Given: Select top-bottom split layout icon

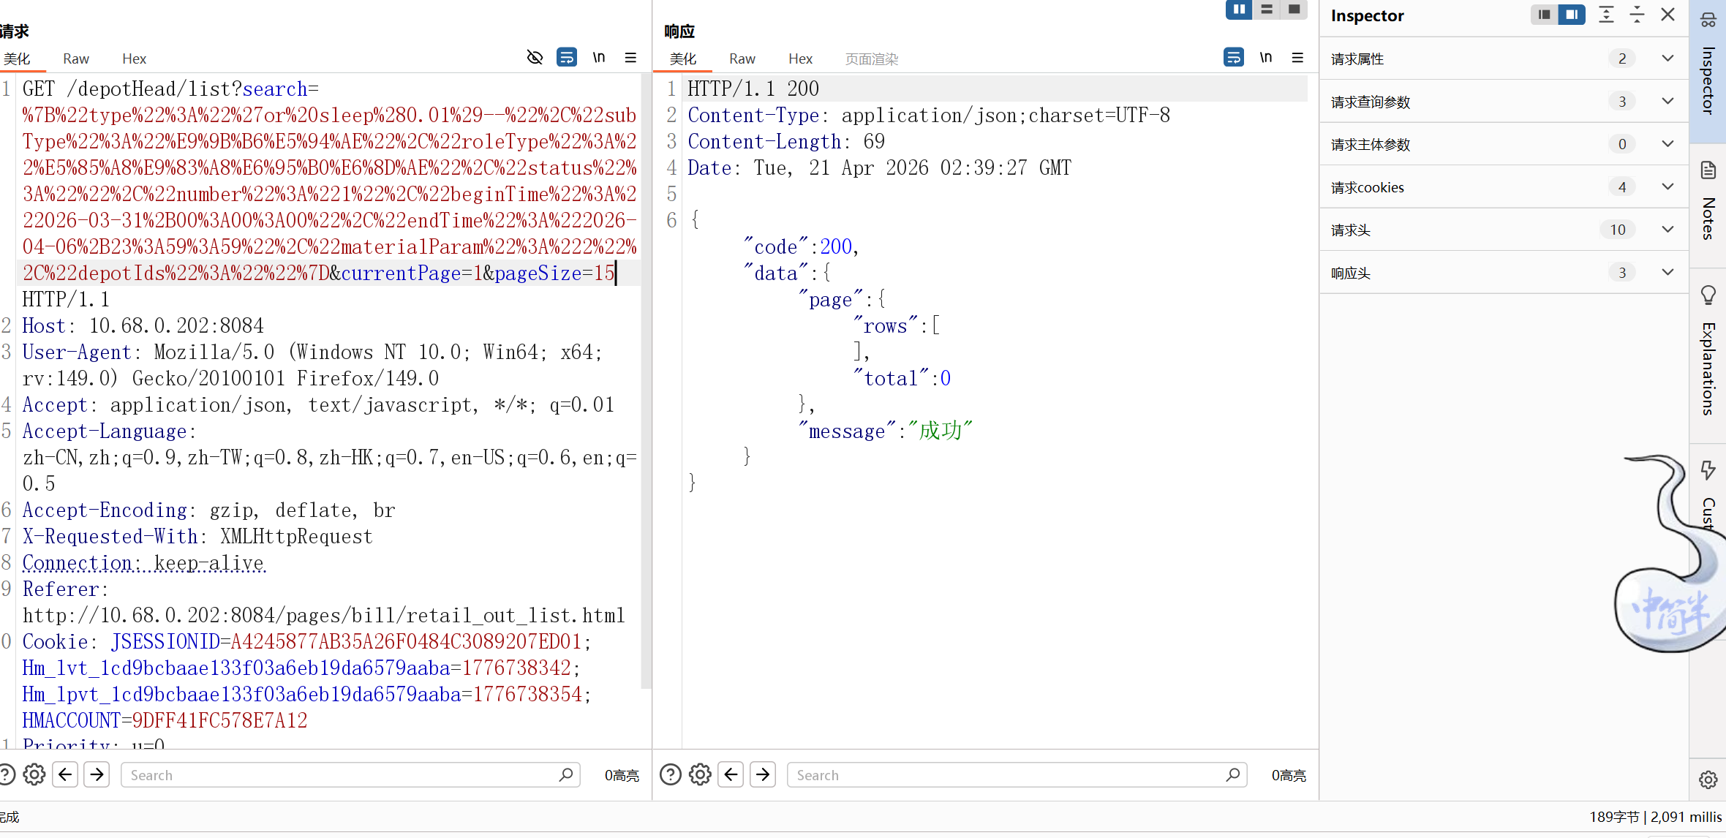Looking at the screenshot, I should point(1267,10).
